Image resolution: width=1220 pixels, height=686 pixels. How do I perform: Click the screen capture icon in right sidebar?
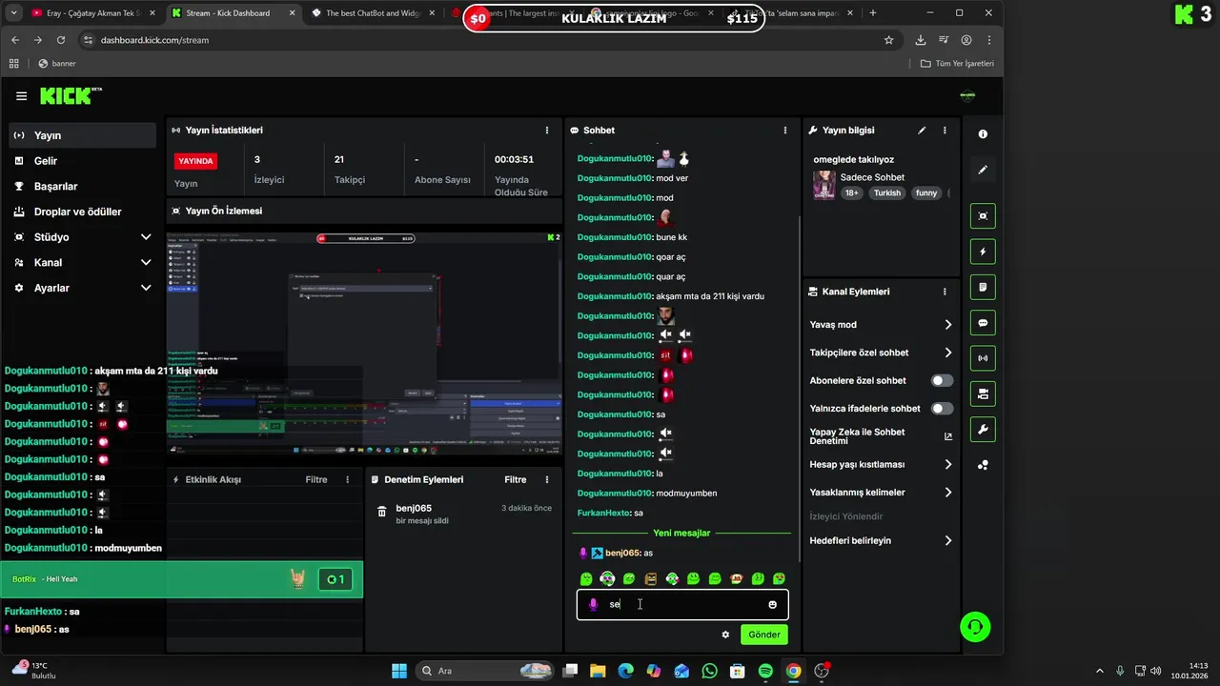(x=983, y=216)
